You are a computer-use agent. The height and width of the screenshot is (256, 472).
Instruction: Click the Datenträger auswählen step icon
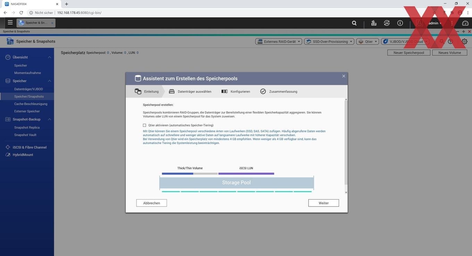(171, 91)
